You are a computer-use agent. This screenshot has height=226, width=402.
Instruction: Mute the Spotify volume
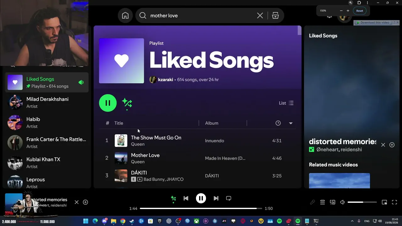click(343, 202)
